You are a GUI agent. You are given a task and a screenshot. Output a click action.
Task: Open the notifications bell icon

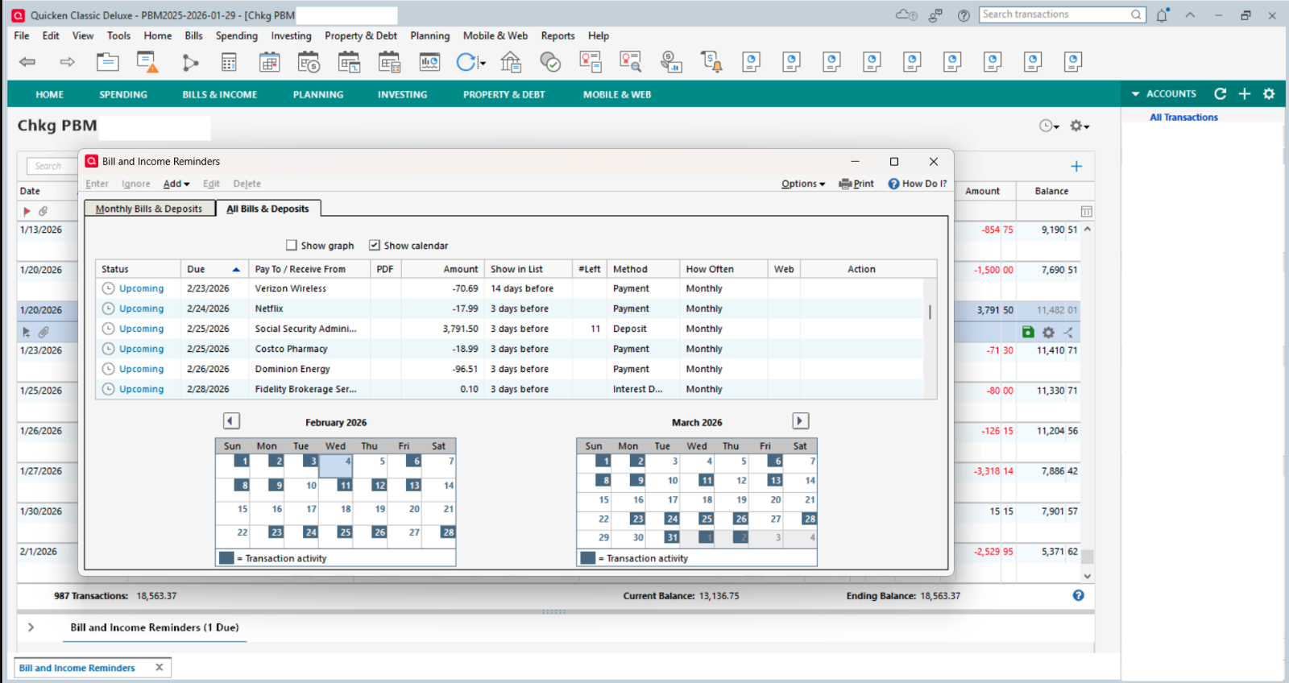pos(1162,15)
